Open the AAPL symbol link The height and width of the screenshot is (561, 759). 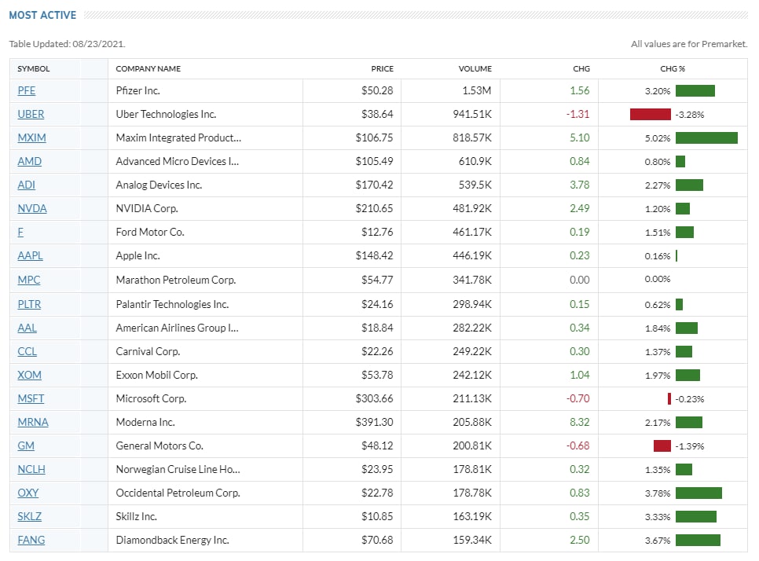tap(30, 255)
